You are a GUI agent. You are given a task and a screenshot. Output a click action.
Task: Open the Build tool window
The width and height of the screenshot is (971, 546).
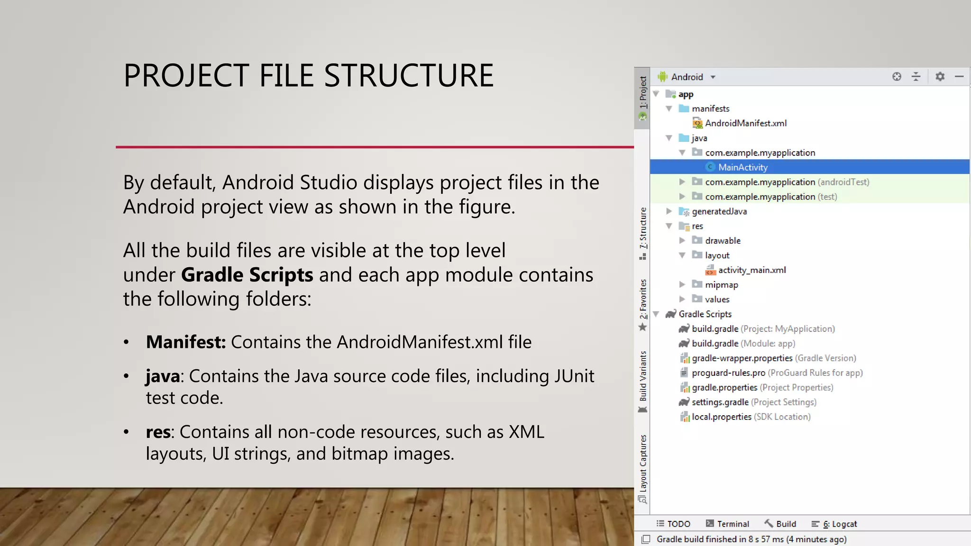click(x=780, y=524)
